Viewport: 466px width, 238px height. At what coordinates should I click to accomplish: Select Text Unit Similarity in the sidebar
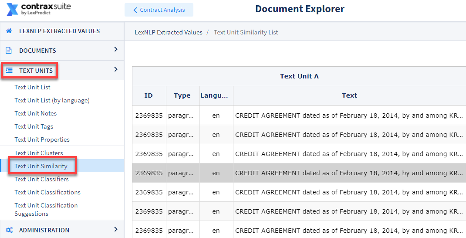41,166
